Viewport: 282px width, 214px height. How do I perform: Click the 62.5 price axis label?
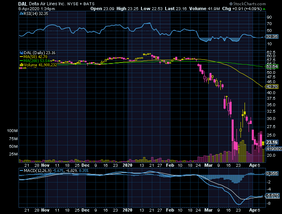click(271, 52)
